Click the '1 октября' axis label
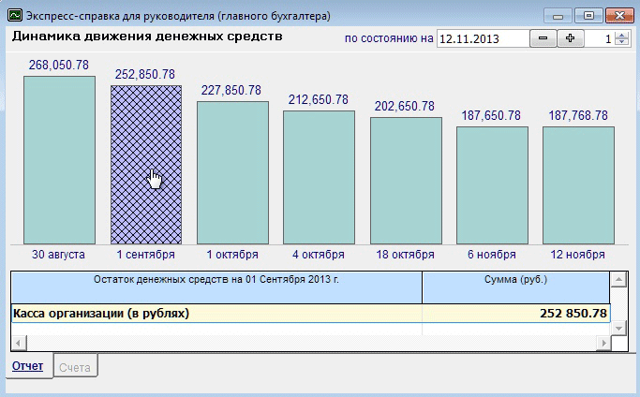The width and height of the screenshot is (640, 397). (232, 255)
